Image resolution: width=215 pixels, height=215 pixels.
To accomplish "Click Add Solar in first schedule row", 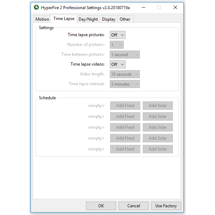I will pos(158,106).
